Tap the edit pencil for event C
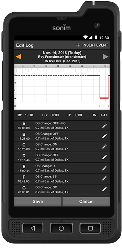This screenshot has width=122, height=252. (x=104, y=146)
